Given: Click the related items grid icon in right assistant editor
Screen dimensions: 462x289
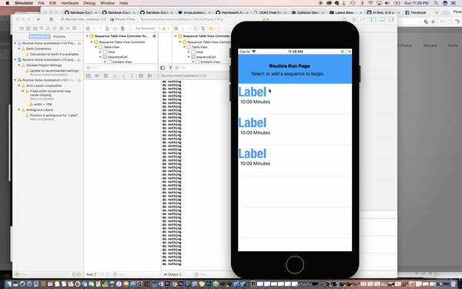Looking at the screenshot, I should [176, 29].
